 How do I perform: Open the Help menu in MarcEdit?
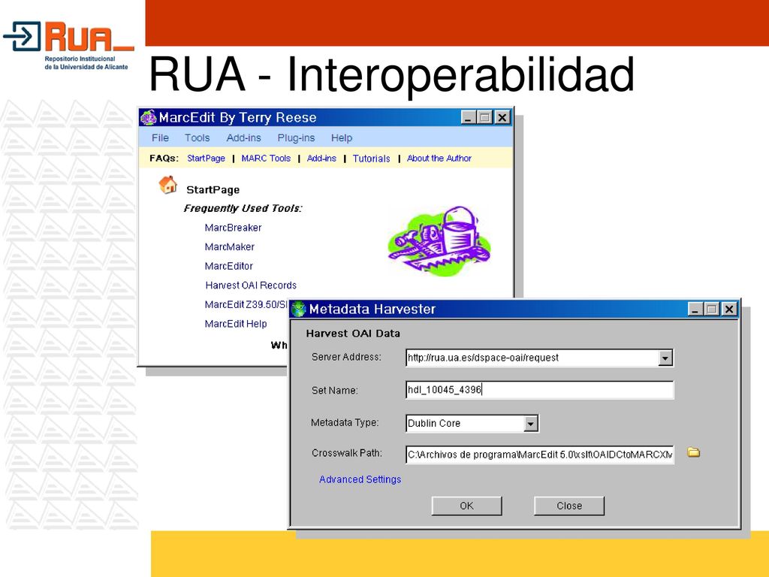[x=342, y=138]
